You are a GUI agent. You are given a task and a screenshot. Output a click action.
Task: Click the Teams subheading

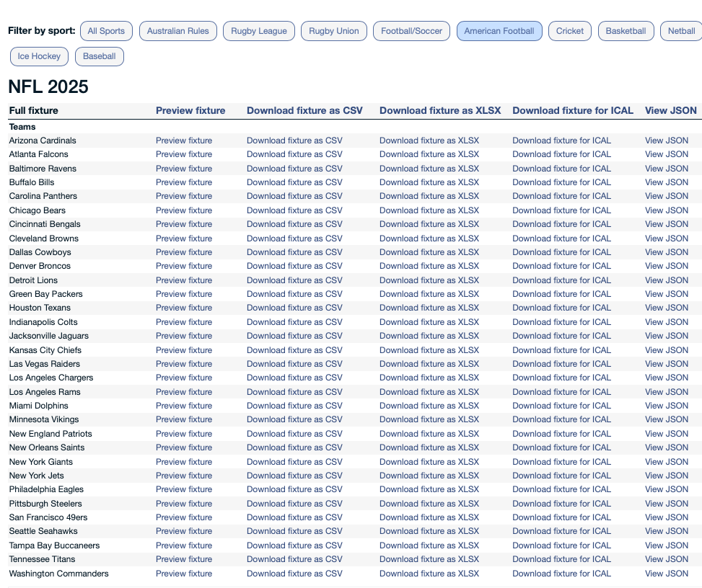point(22,127)
